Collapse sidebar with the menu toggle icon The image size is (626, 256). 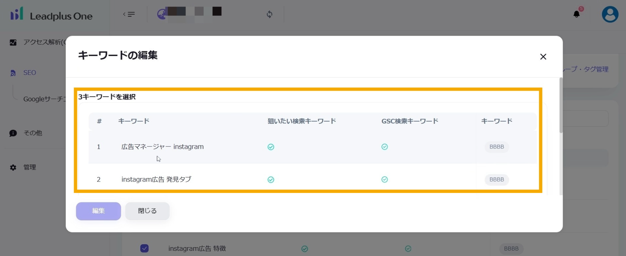click(x=129, y=14)
